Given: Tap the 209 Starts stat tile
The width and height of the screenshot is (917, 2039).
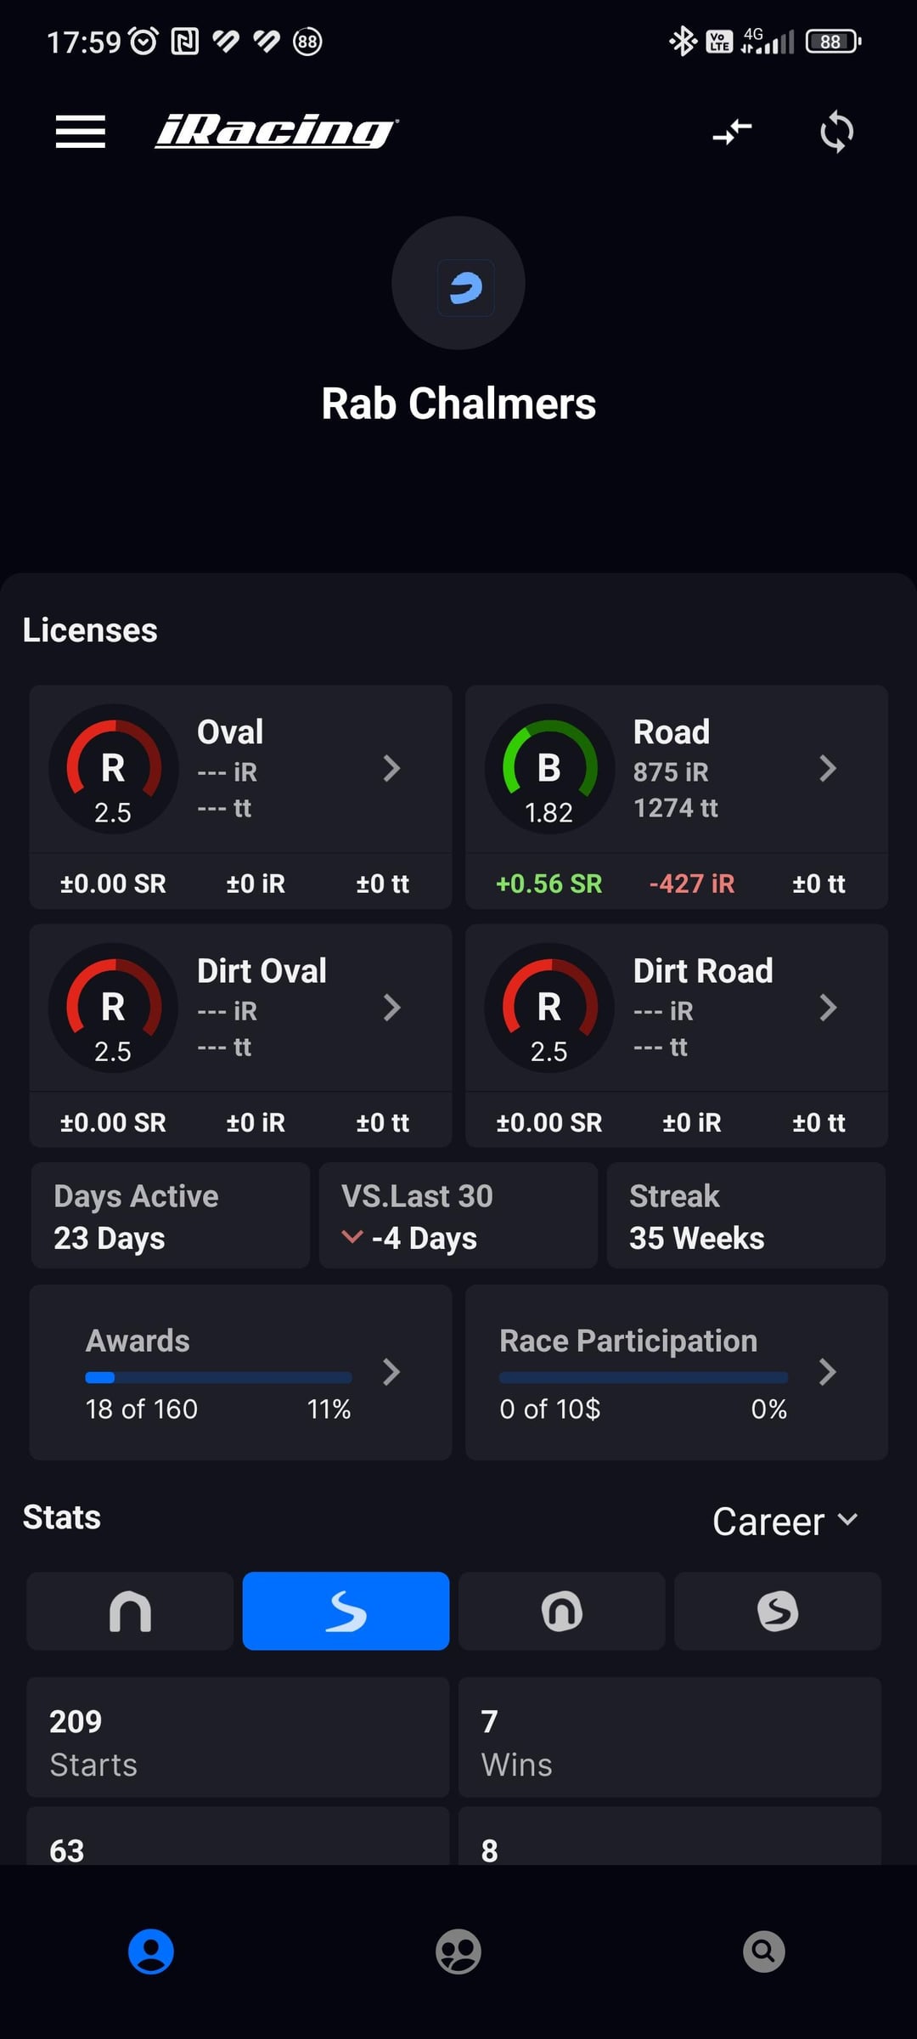Looking at the screenshot, I should point(238,1737).
